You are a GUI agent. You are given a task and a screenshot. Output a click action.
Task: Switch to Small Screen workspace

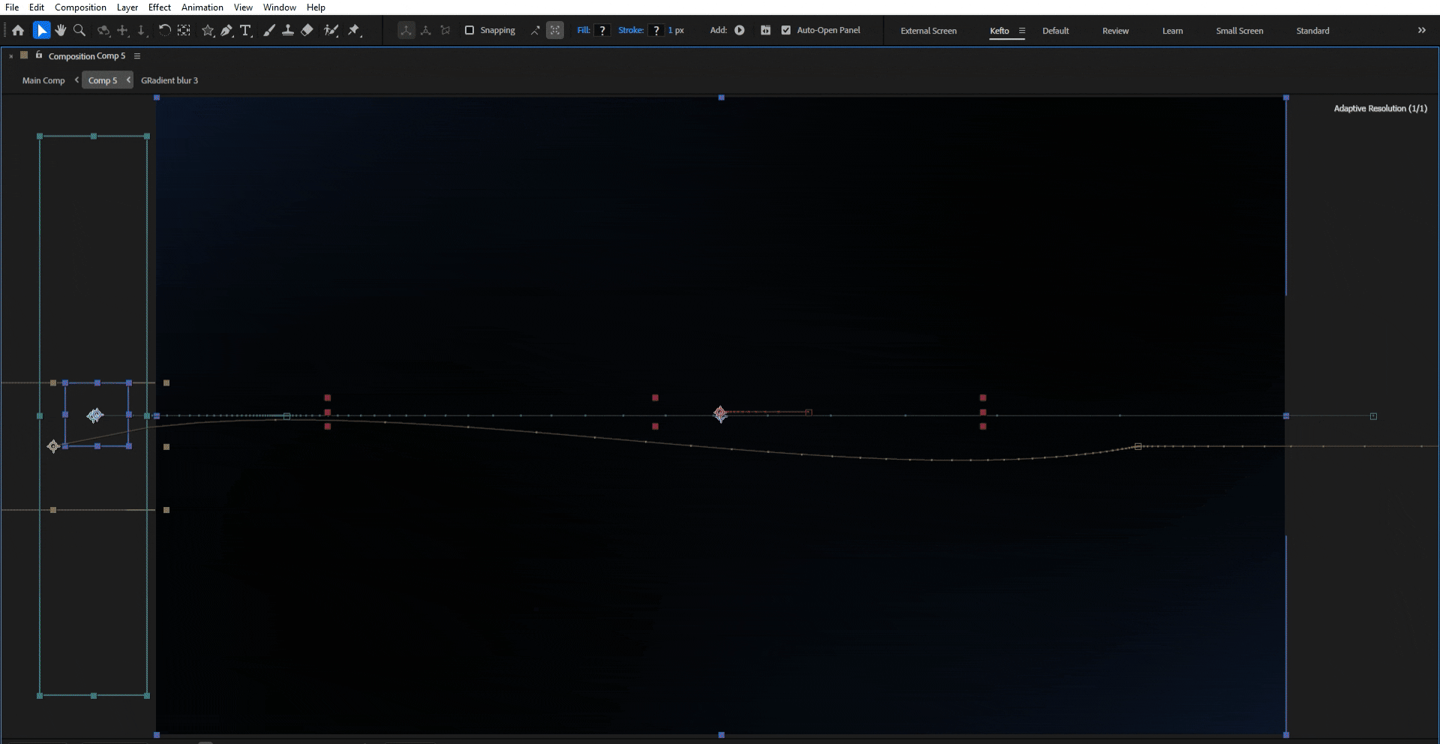pos(1239,31)
